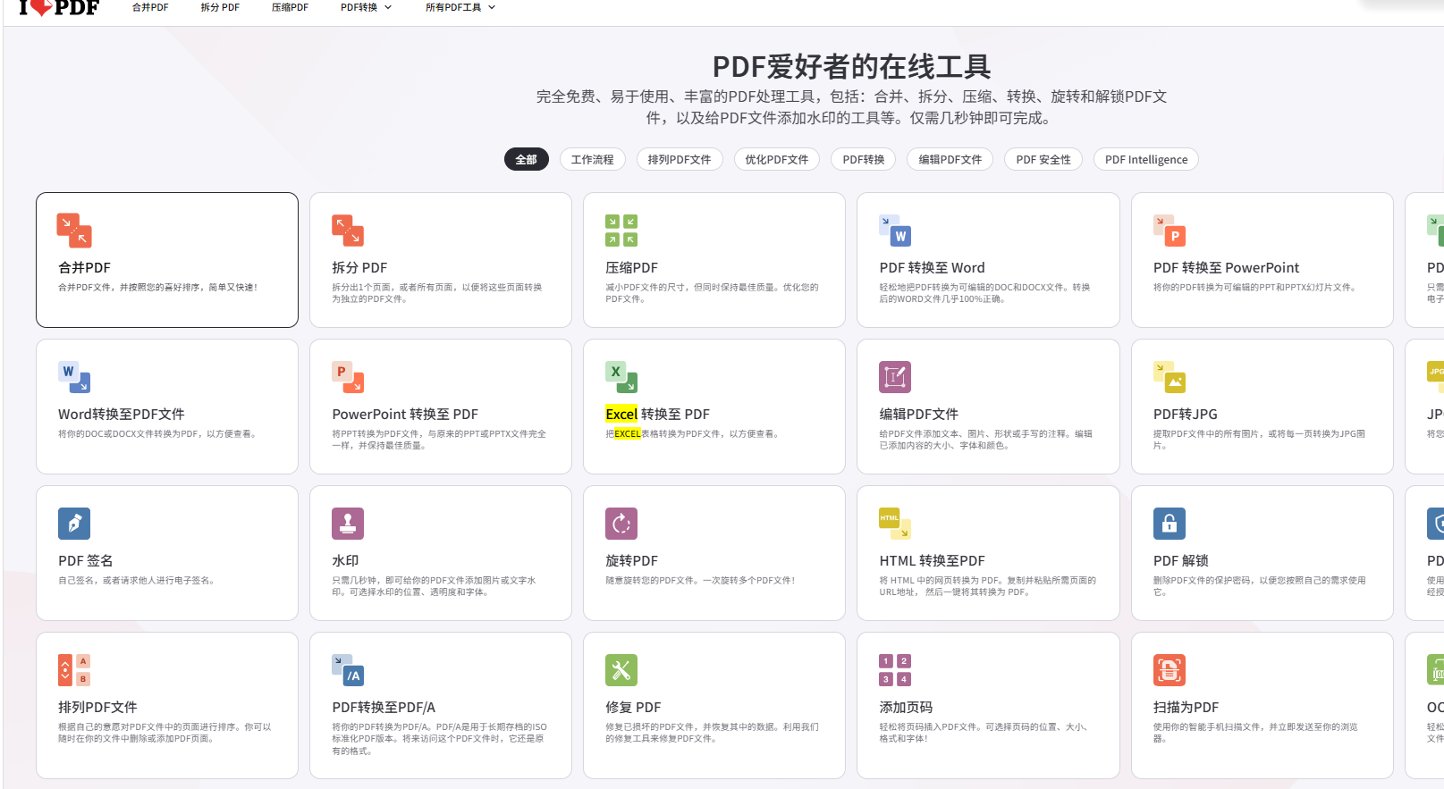
Task: Open the Word转换至PDF文件 title
Action: coord(122,414)
